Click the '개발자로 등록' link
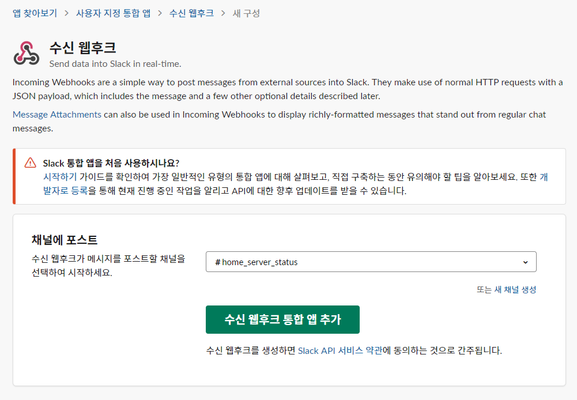Image resolution: width=577 pixels, height=400 pixels. click(x=66, y=191)
